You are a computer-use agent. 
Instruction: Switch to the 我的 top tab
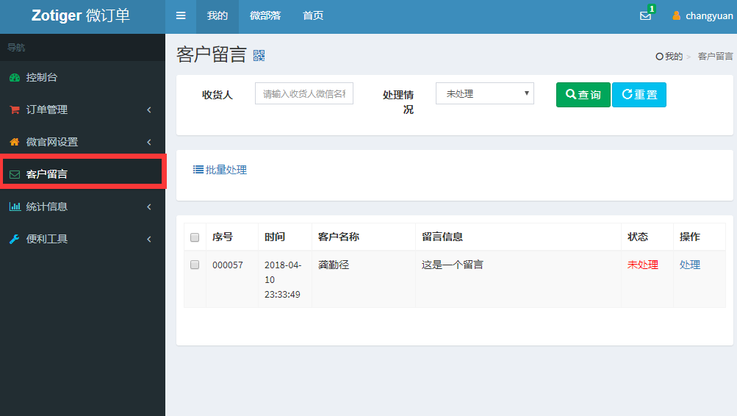coord(217,16)
